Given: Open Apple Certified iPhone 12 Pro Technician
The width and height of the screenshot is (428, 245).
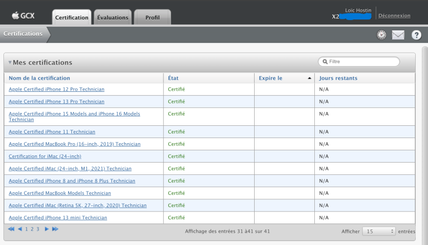Looking at the screenshot, I should click(x=56, y=89).
